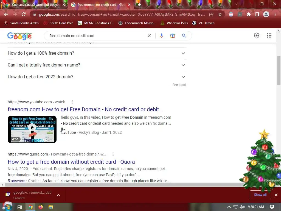Open the Chrome profile avatar
The image size is (281, 211).
pos(266,14)
